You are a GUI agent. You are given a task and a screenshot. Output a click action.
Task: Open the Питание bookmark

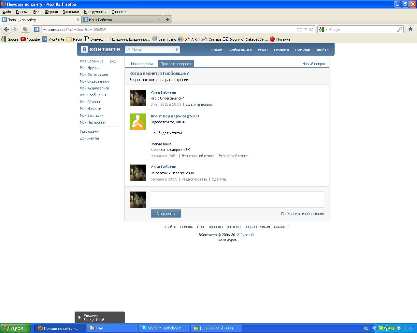(280, 39)
